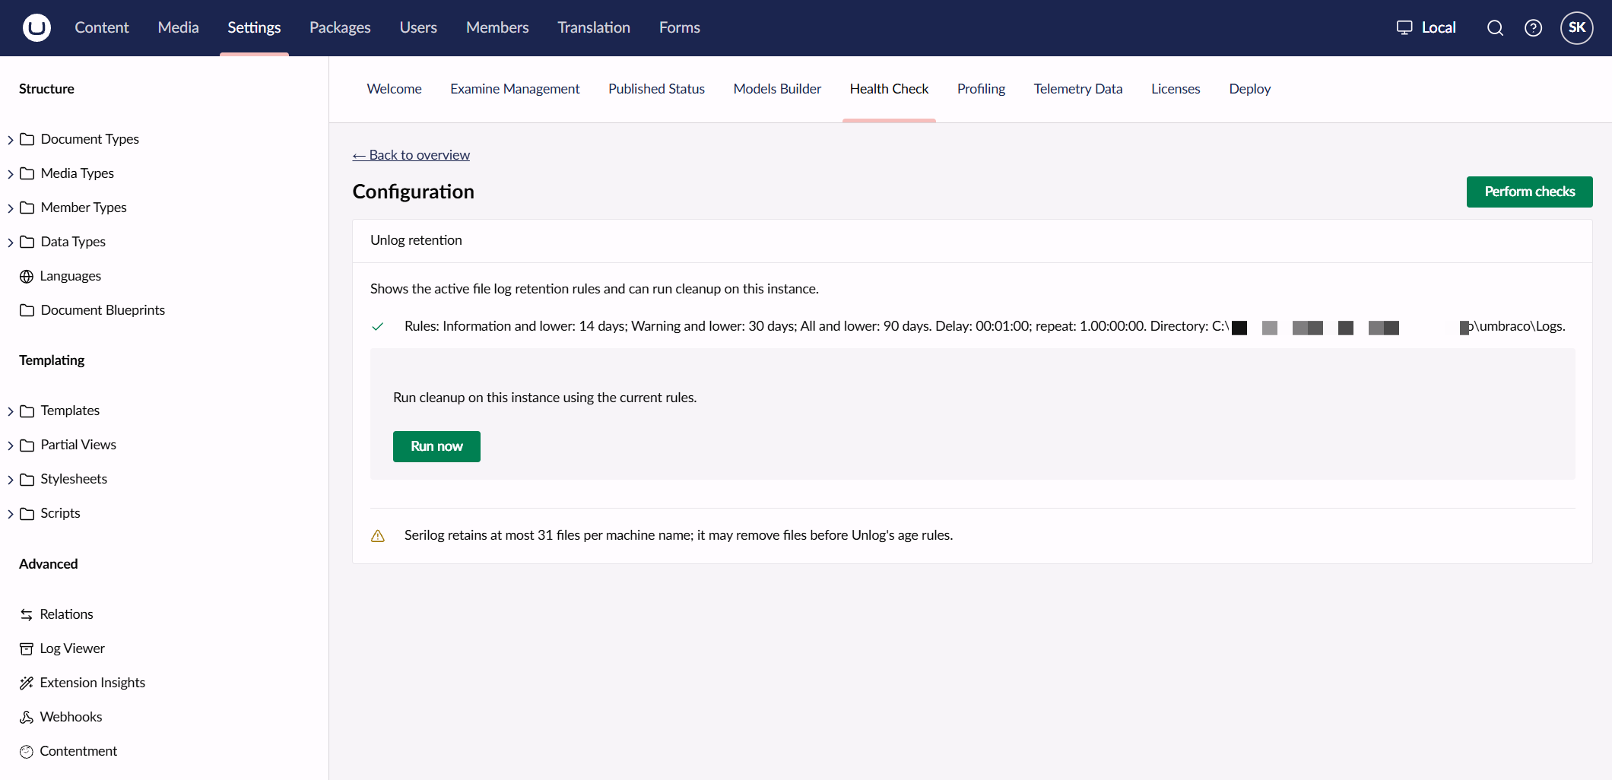The width and height of the screenshot is (1612, 780).
Task: Open the Translation section
Action: (594, 27)
